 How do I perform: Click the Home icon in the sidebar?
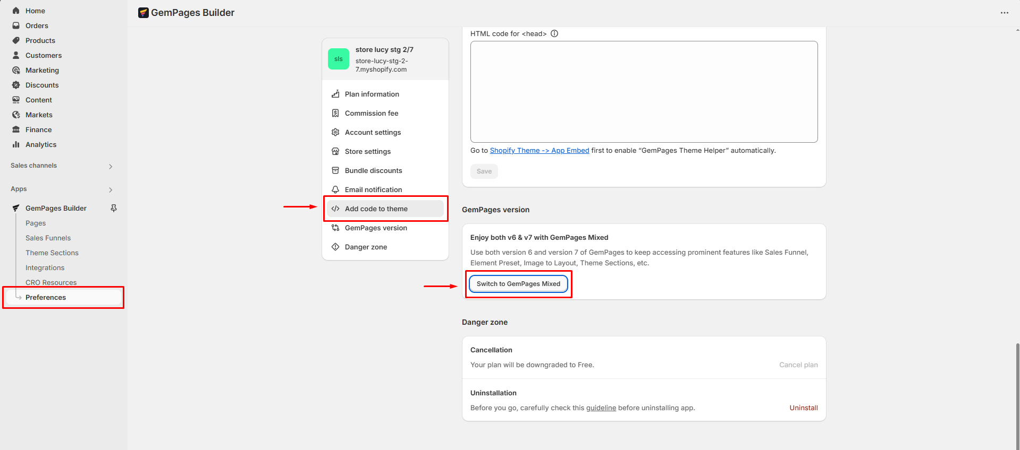coord(16,11)
